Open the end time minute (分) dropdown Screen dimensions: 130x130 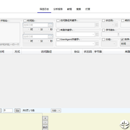tap(36, 41)
